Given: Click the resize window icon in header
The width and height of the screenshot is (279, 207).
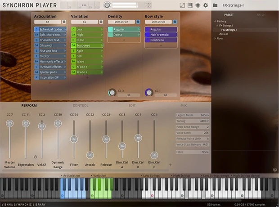Looking at the screenshot, I should [182, 5].
